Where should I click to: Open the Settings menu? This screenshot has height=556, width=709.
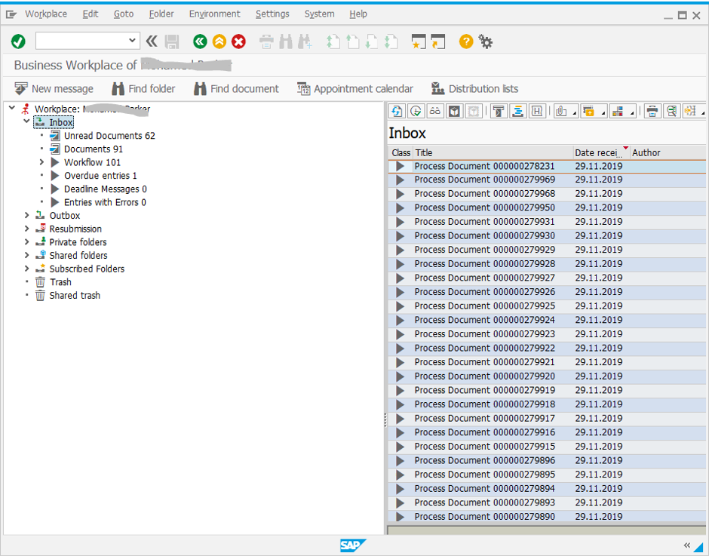click(272, 14)
